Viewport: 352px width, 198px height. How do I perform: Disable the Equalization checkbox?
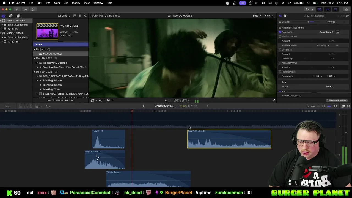[x=280, y=32]
